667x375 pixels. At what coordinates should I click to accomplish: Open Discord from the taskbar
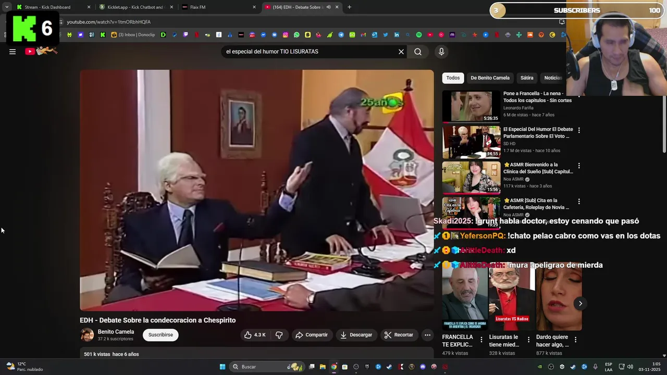click(x=423, y=367)
